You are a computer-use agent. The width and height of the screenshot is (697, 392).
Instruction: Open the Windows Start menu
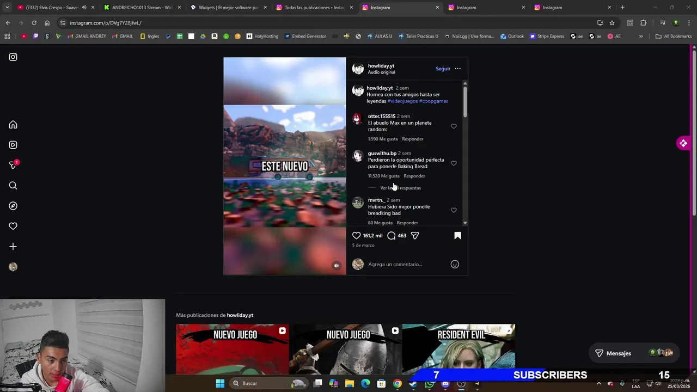tap(220, 383)
